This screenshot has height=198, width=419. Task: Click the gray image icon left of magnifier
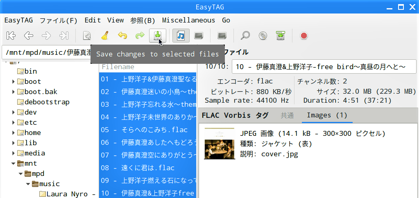tap(222, 36)
